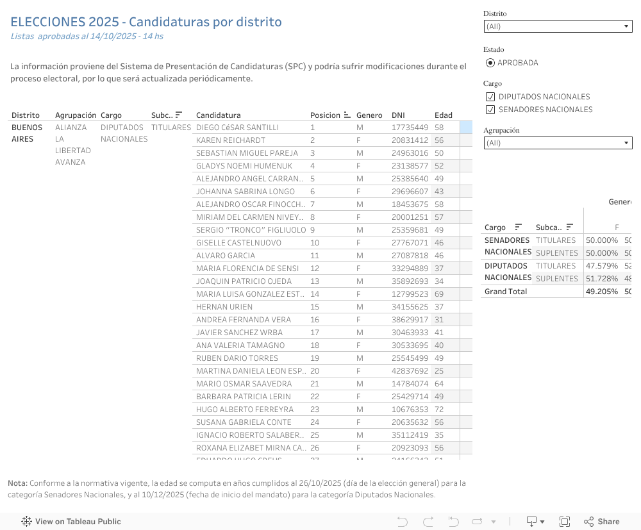Select the APROBADA radio button
641x530 pixels.
click(490, 62)
